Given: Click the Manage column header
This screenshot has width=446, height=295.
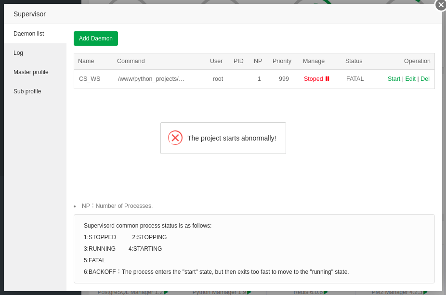Looking at the screenshot, I should click(314, 61).
